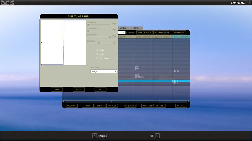Click the checkmark icon beside bottom OK
The width and height of the screenshot is (252, 141).
click(157, 136)
